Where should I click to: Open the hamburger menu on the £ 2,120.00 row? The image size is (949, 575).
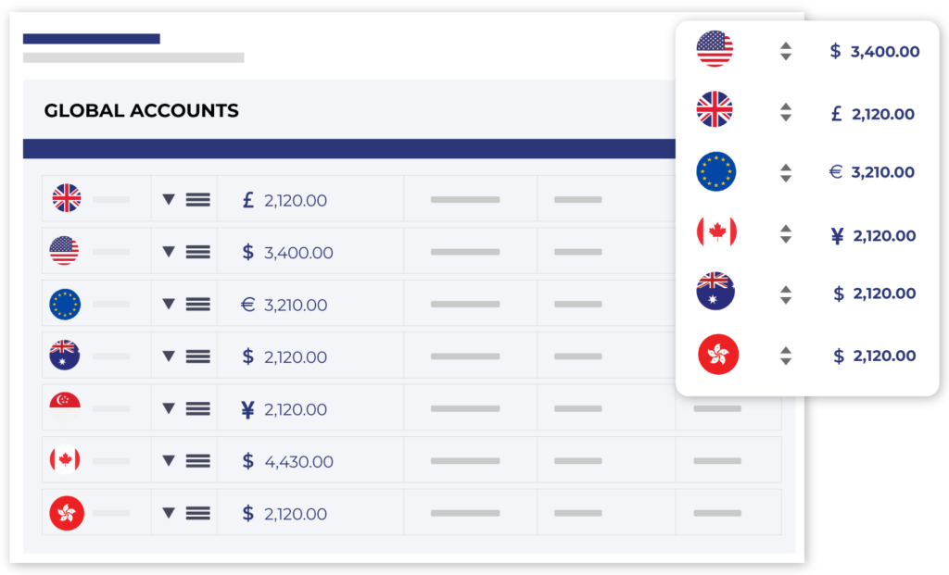[x=197, y=199]
